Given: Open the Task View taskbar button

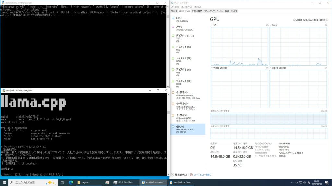Looking at the screenshot, I should pos(62,182).
